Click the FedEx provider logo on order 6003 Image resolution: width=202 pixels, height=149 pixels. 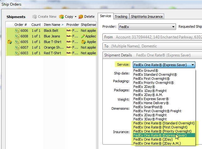point(69,53)
